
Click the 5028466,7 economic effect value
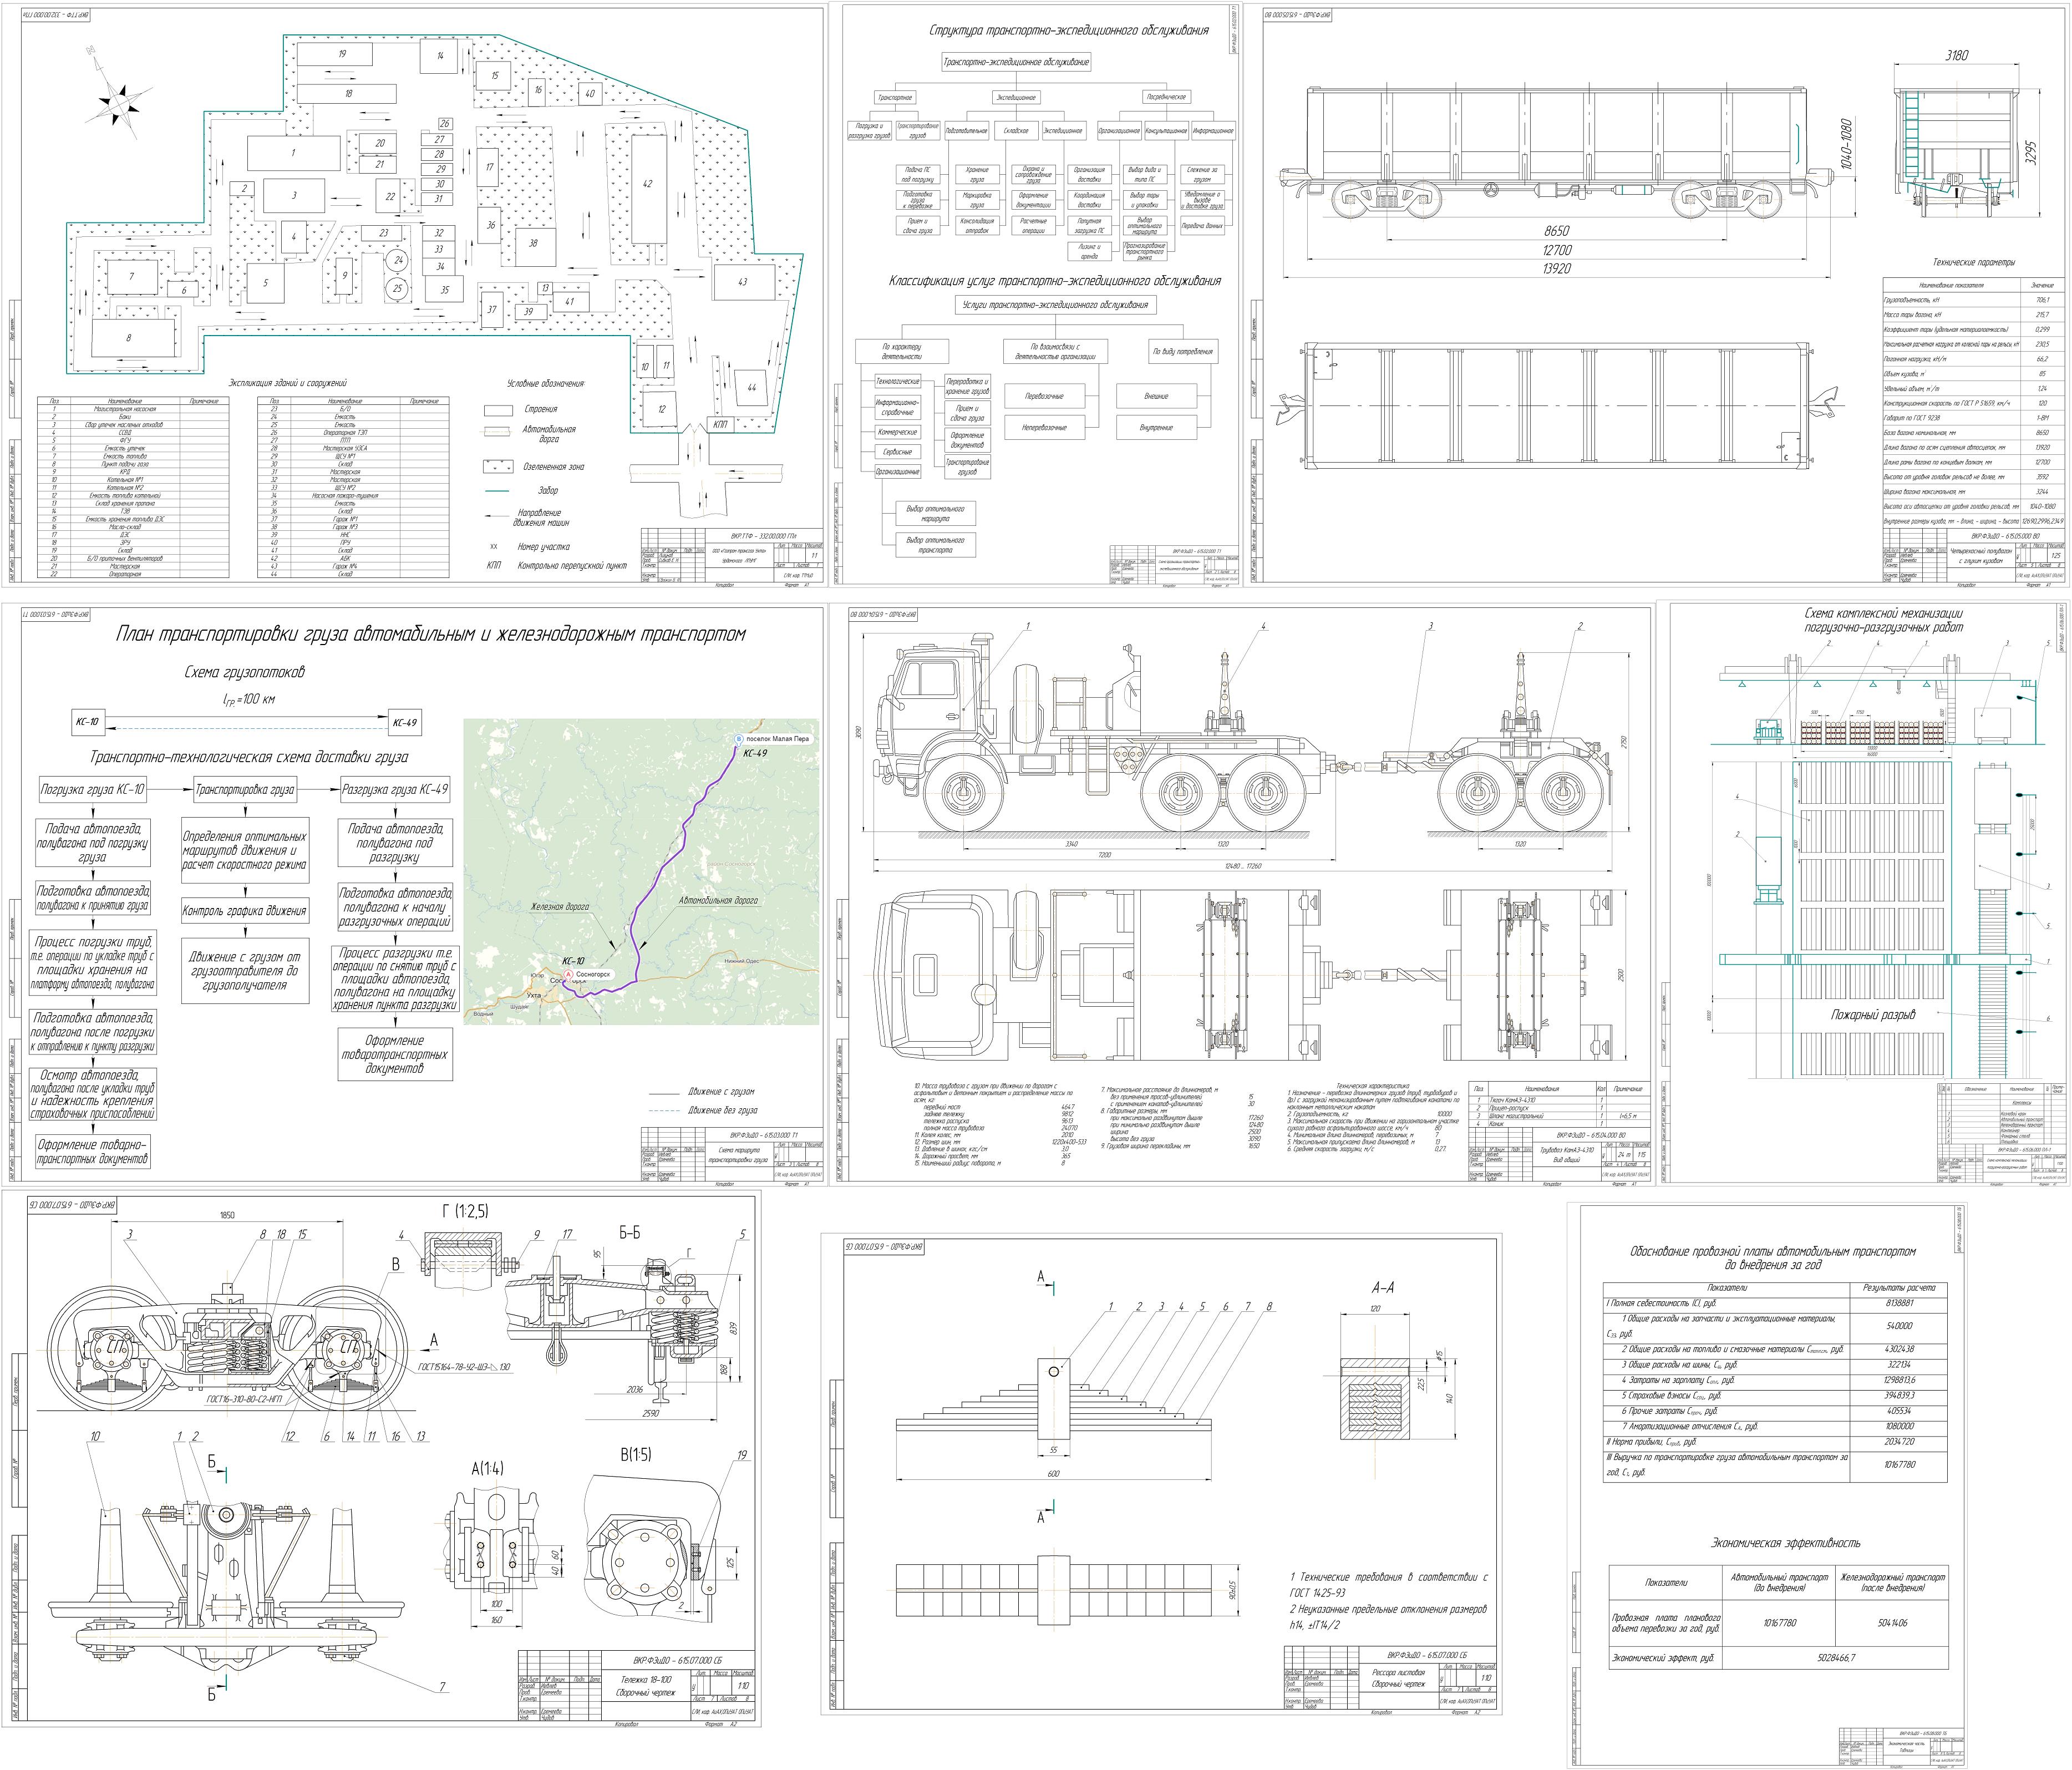pos(1836,1657)
